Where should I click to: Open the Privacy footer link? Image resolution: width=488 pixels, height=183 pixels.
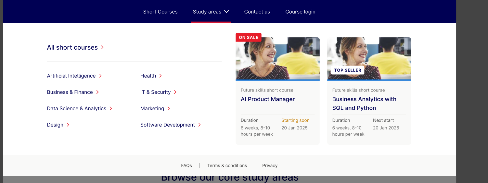pyautogui.click(x=270, y=165)
